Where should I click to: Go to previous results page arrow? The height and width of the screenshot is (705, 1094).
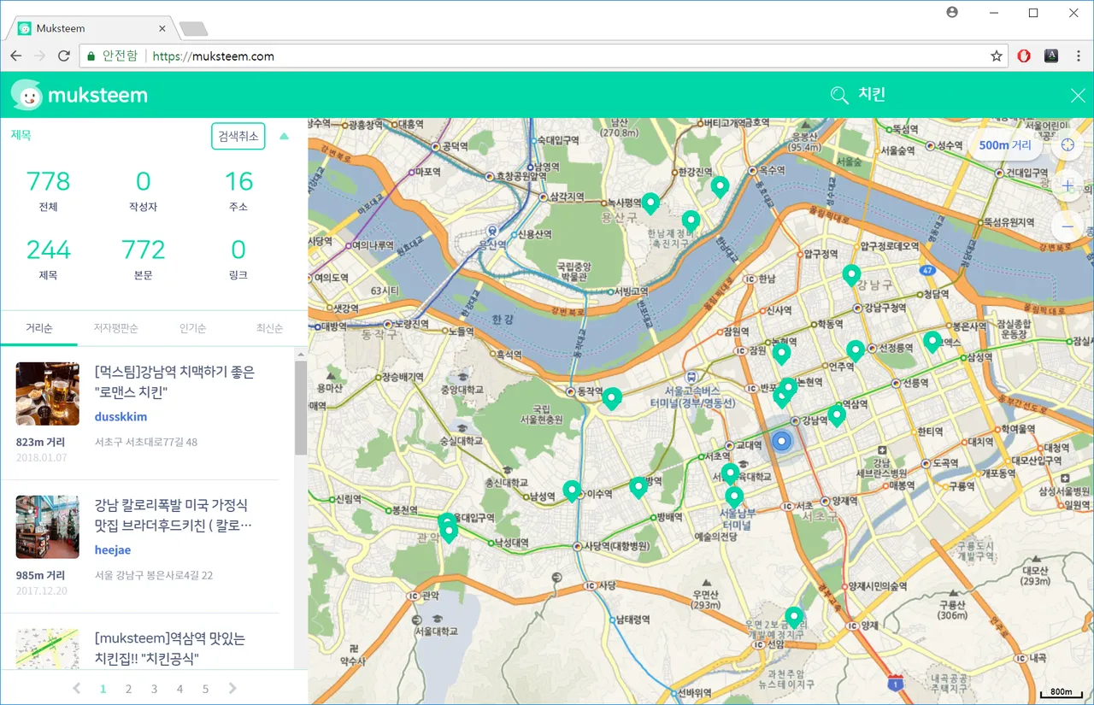tap(77, 689)
